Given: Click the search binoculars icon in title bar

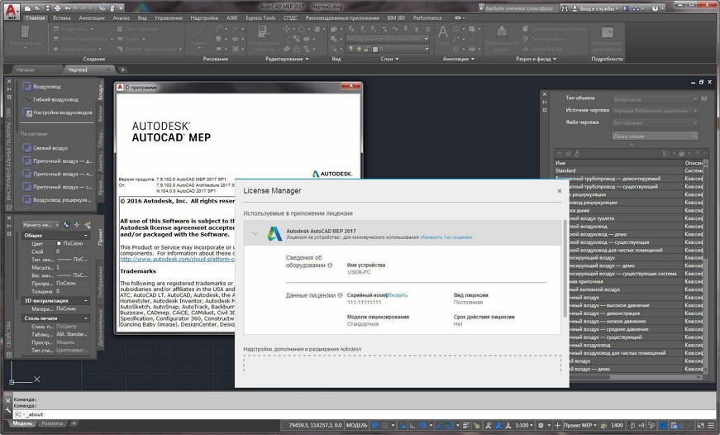Looking at the screenshot, I should (x=565, y=8).
